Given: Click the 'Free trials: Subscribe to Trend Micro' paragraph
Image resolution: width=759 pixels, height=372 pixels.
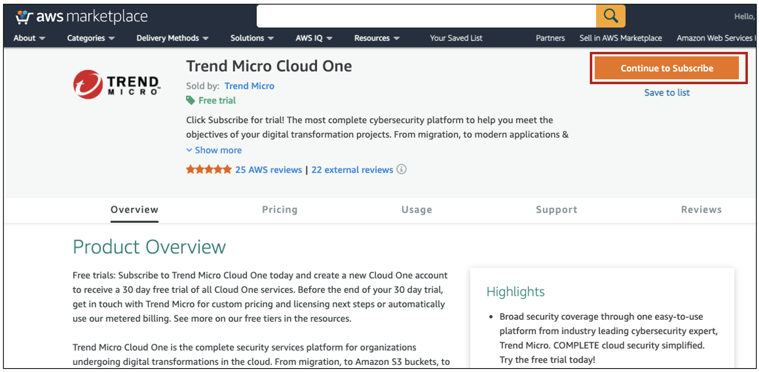Looking at the screenshot, I should tap(260, 297).
